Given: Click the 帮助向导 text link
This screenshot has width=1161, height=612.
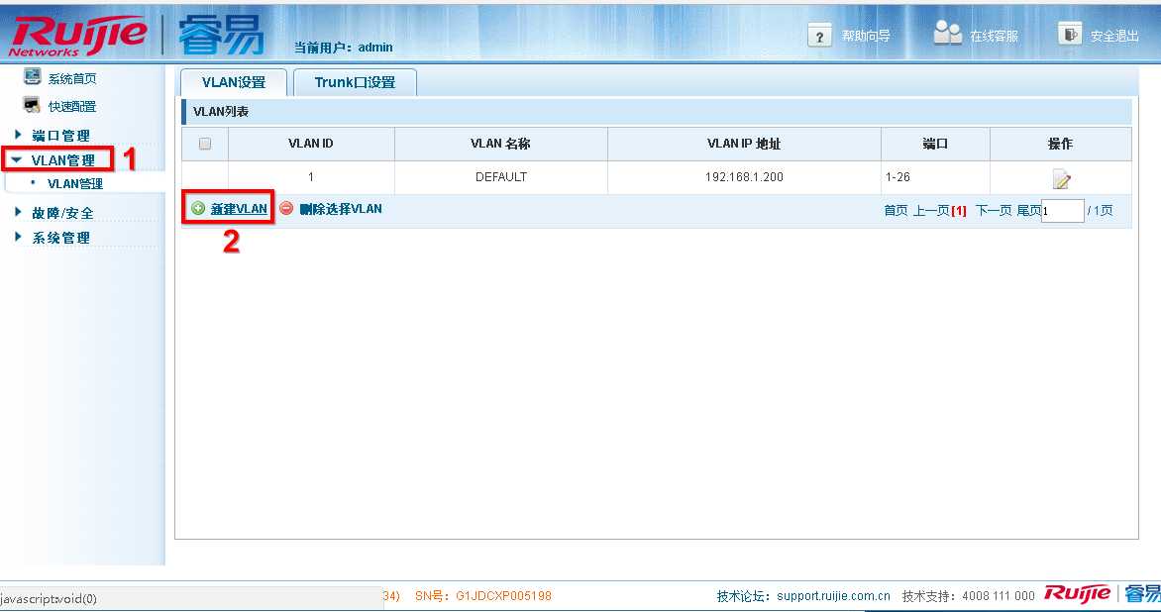Looking at the screenshot, I should (x=866, y=36).
